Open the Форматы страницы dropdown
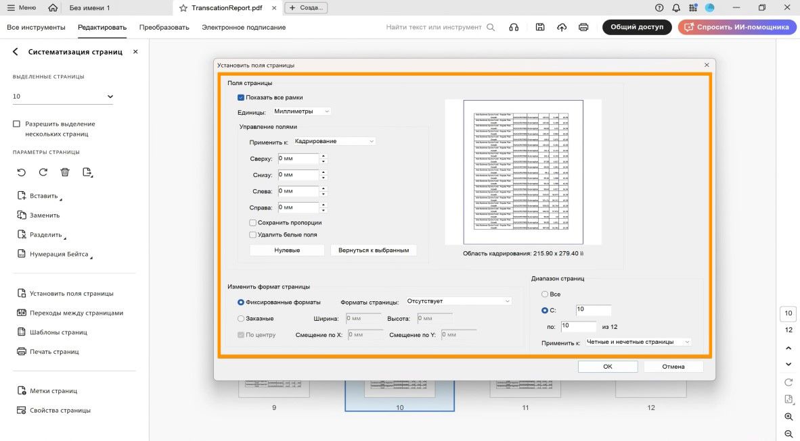800x441 pixels. (x=458, y=301)
